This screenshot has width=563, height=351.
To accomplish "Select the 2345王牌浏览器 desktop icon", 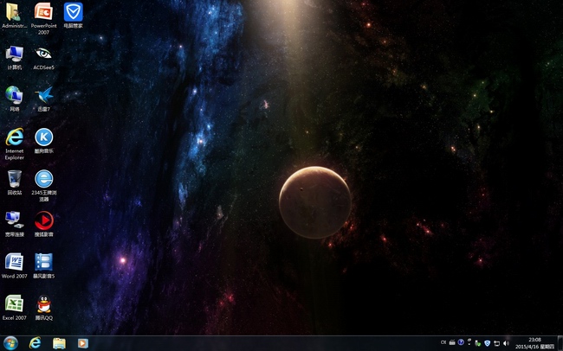I will pos(43,179).
